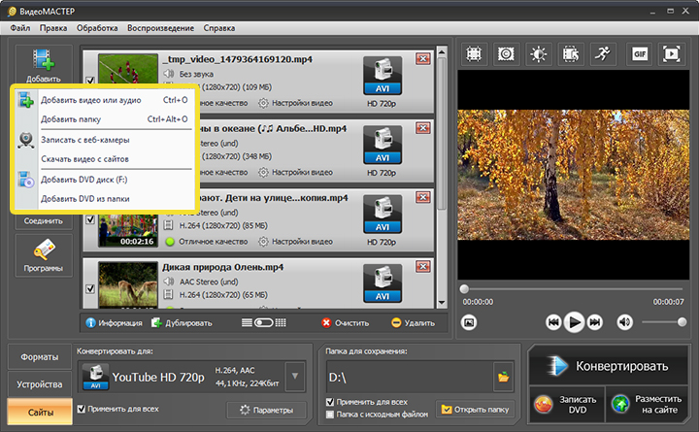Open the Обработка menu
This screenshot has width=699, height=432.
click(x=97, y=28)
